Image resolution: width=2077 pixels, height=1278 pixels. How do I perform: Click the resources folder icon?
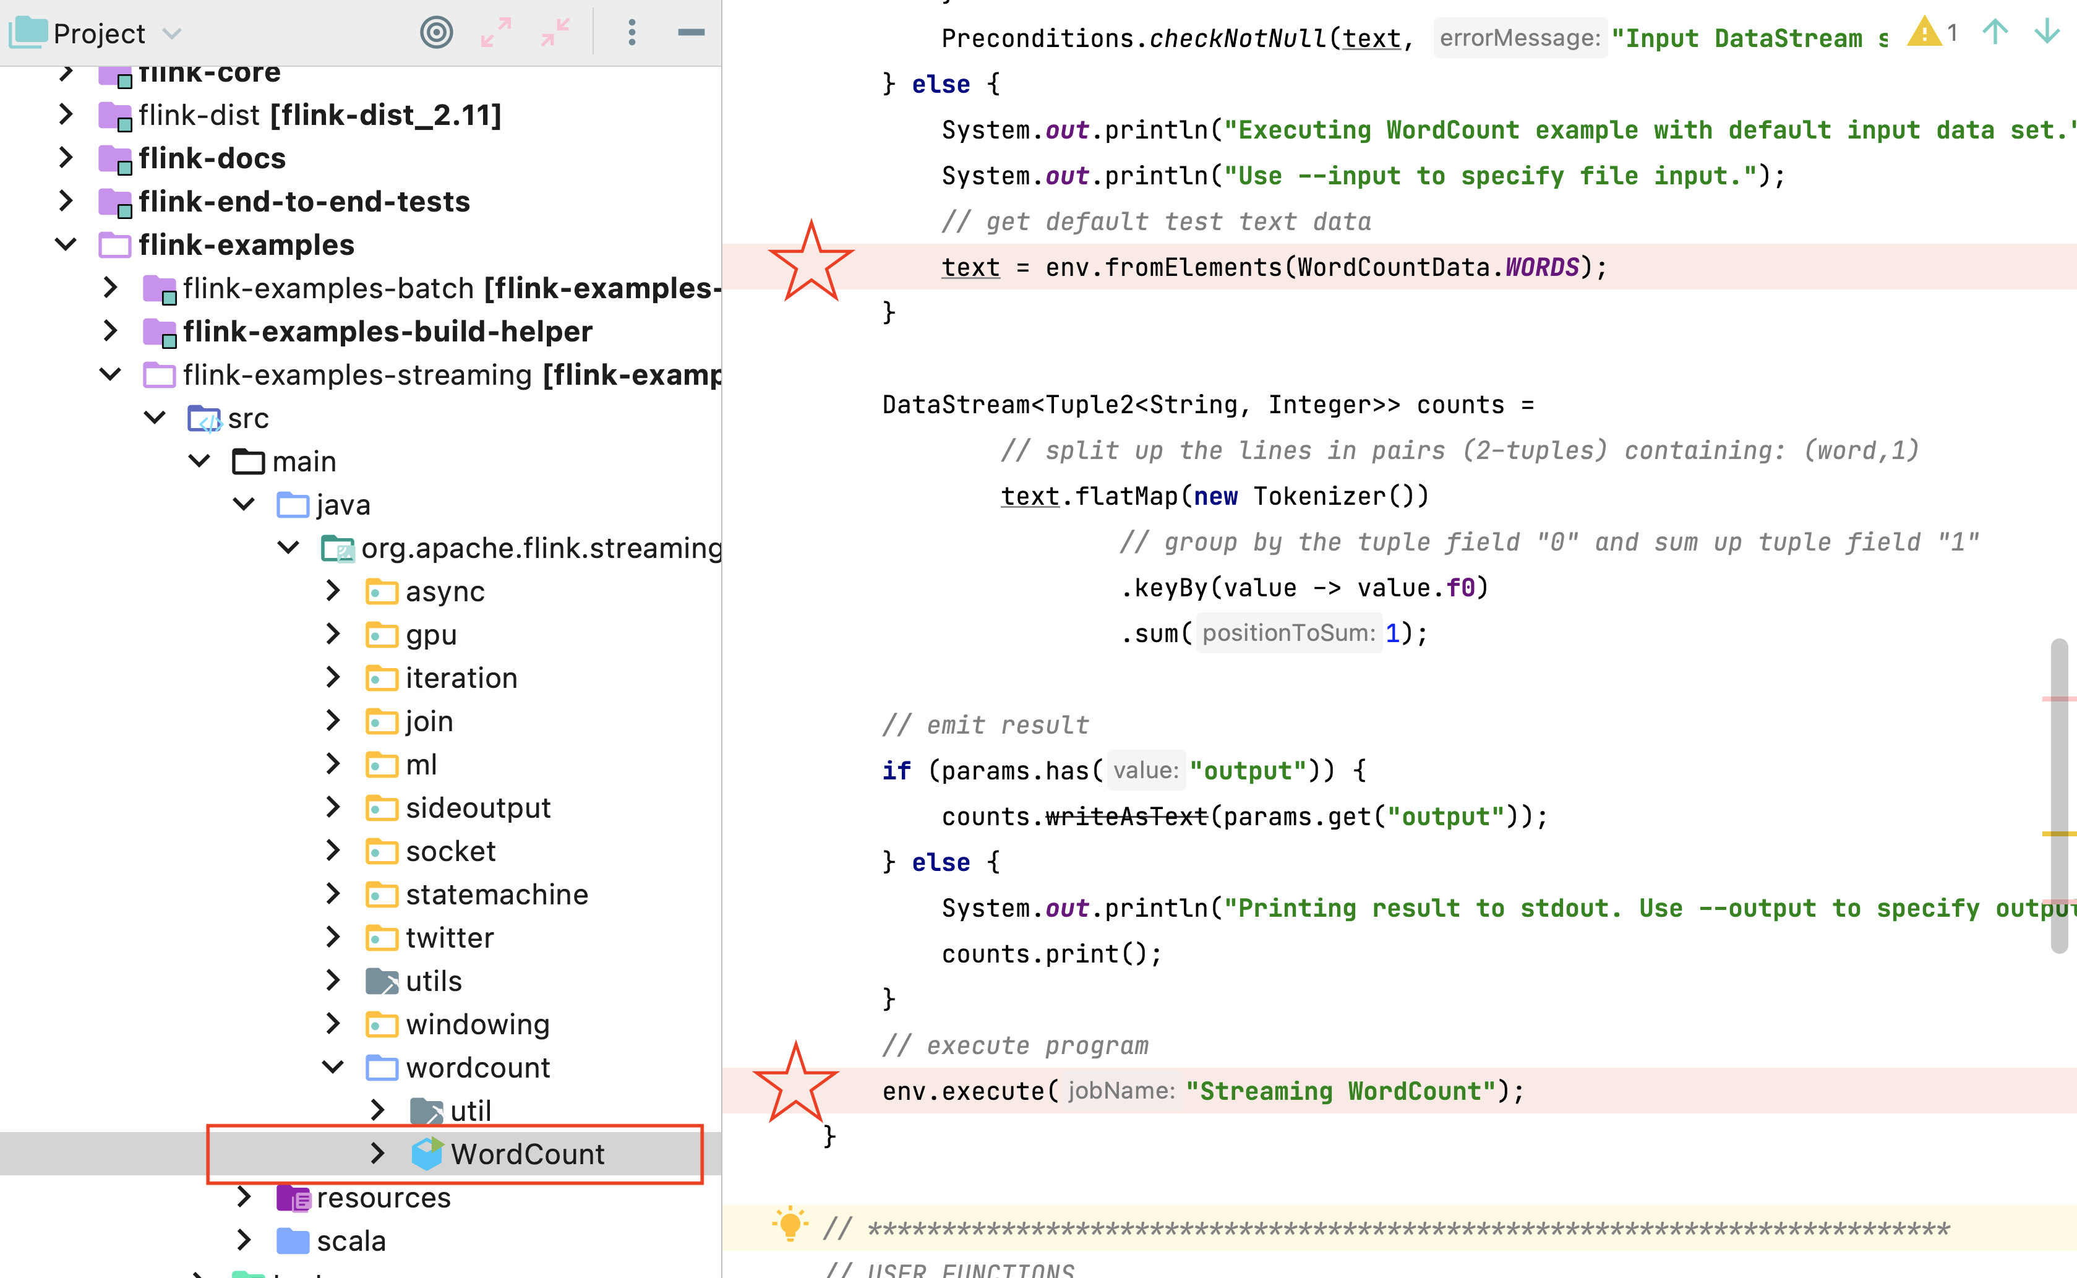293,1198
